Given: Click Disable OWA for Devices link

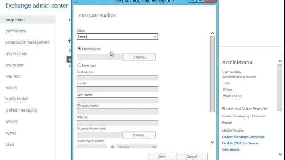Looking at the screenshot, I should pos(240,143).
